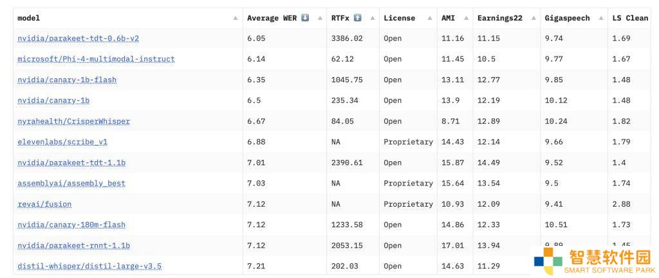Sort by the model column arrow

point(236,18)
